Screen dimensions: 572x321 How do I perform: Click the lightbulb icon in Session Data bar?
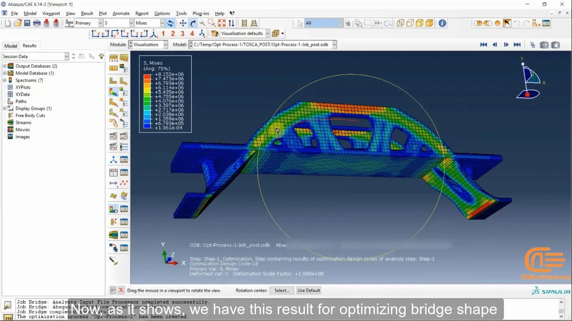[x=101, y=56]
